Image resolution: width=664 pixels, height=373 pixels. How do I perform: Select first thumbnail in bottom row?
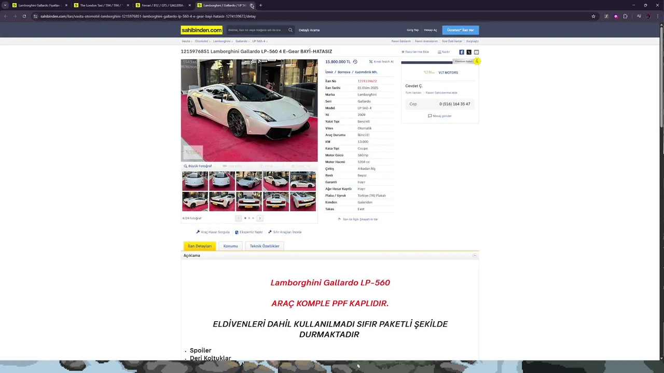pos(195,202)
